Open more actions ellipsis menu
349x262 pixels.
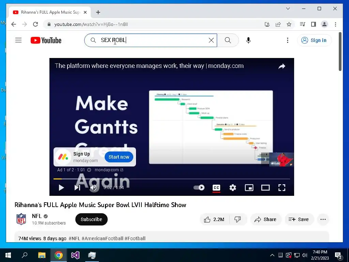click(323, 219)
